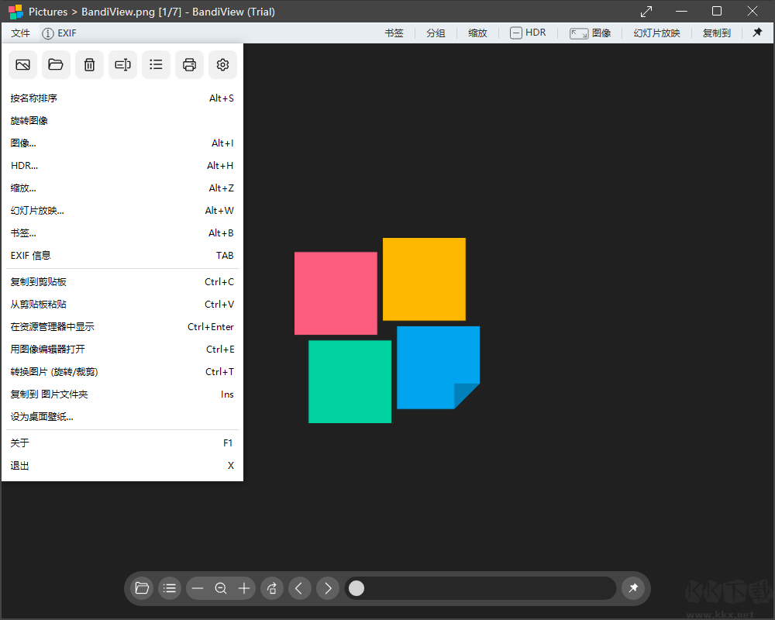Start 幻灯片放映 from the top menu bar
Viewport: 775px width, 620px height.
[x=657, y=33]
